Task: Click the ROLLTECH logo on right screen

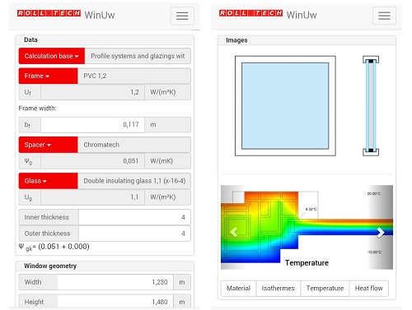Action: 250,13
